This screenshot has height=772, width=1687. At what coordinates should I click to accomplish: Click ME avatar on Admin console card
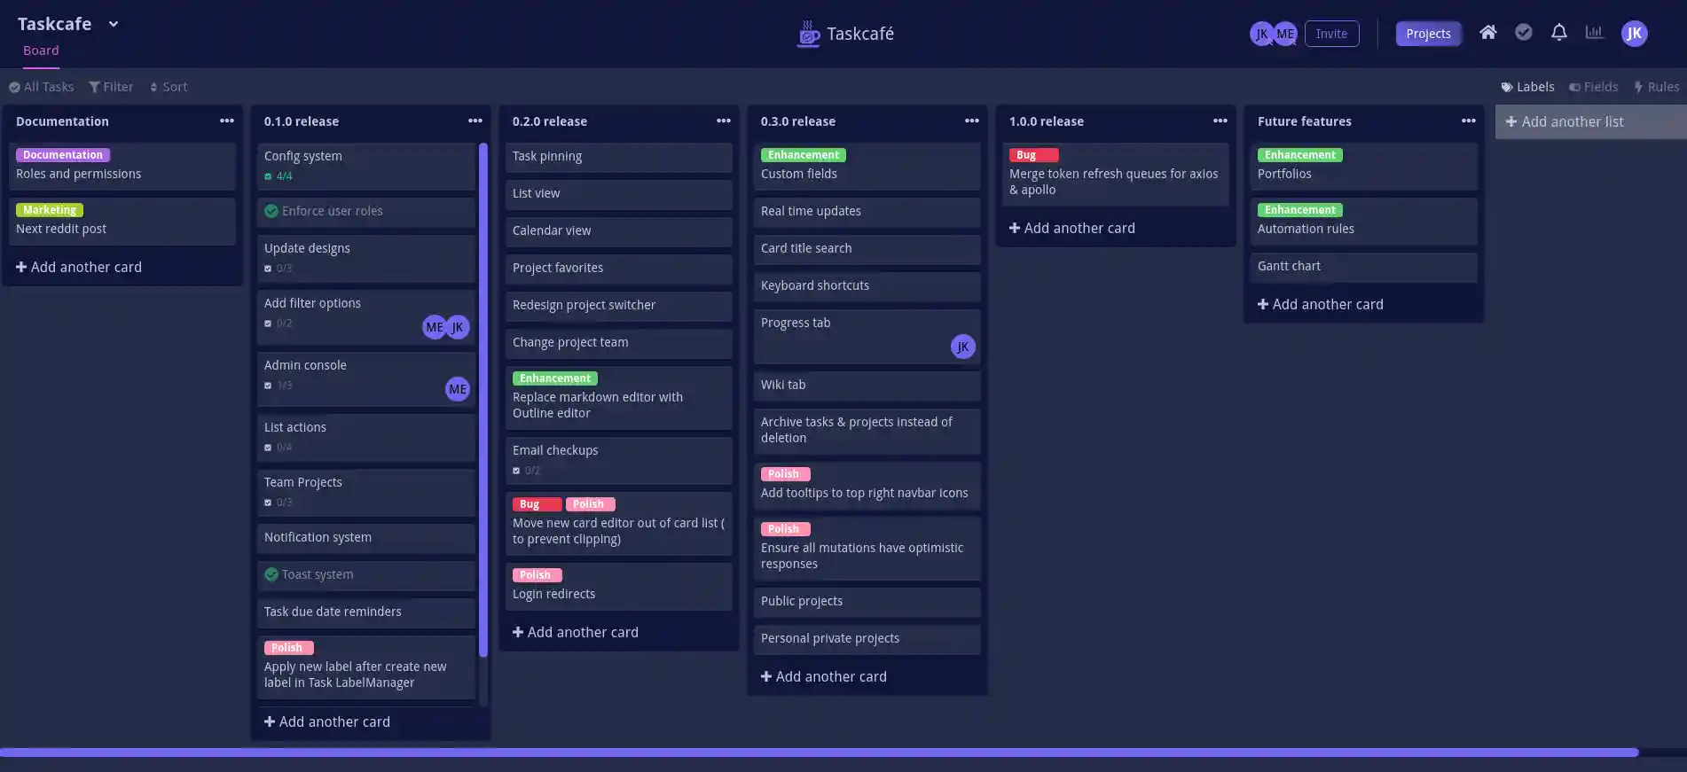coord(457,389)
